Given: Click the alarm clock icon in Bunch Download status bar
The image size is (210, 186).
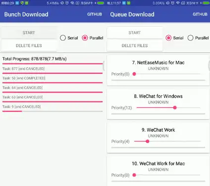Looking at the screenshot, I should 67,3.
